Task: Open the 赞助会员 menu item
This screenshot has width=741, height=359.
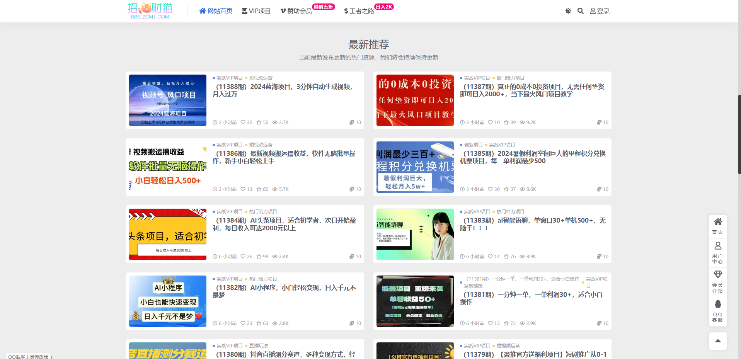Action: tap(296, 11)
